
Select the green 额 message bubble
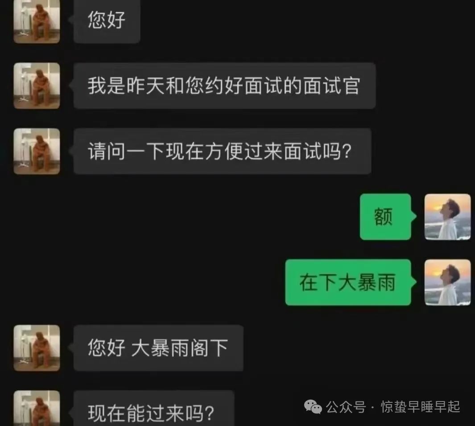click(x=386, y=217)
